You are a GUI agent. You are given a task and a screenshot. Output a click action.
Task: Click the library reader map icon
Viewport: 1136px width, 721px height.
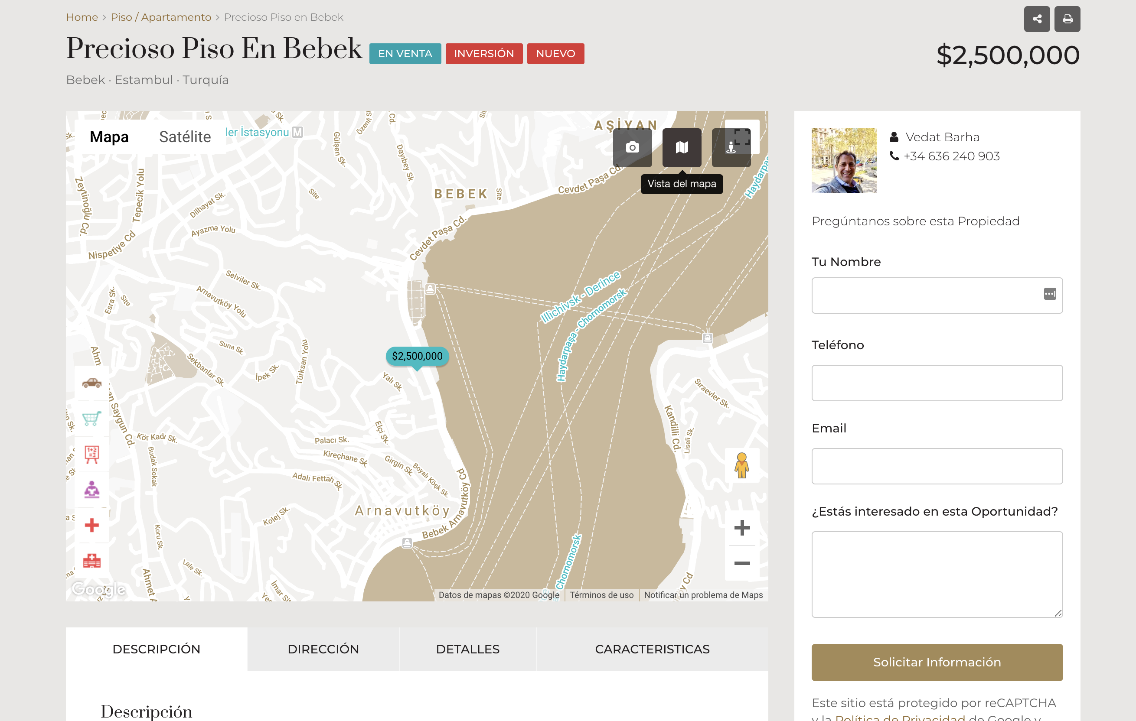click(x=91, y=490)
